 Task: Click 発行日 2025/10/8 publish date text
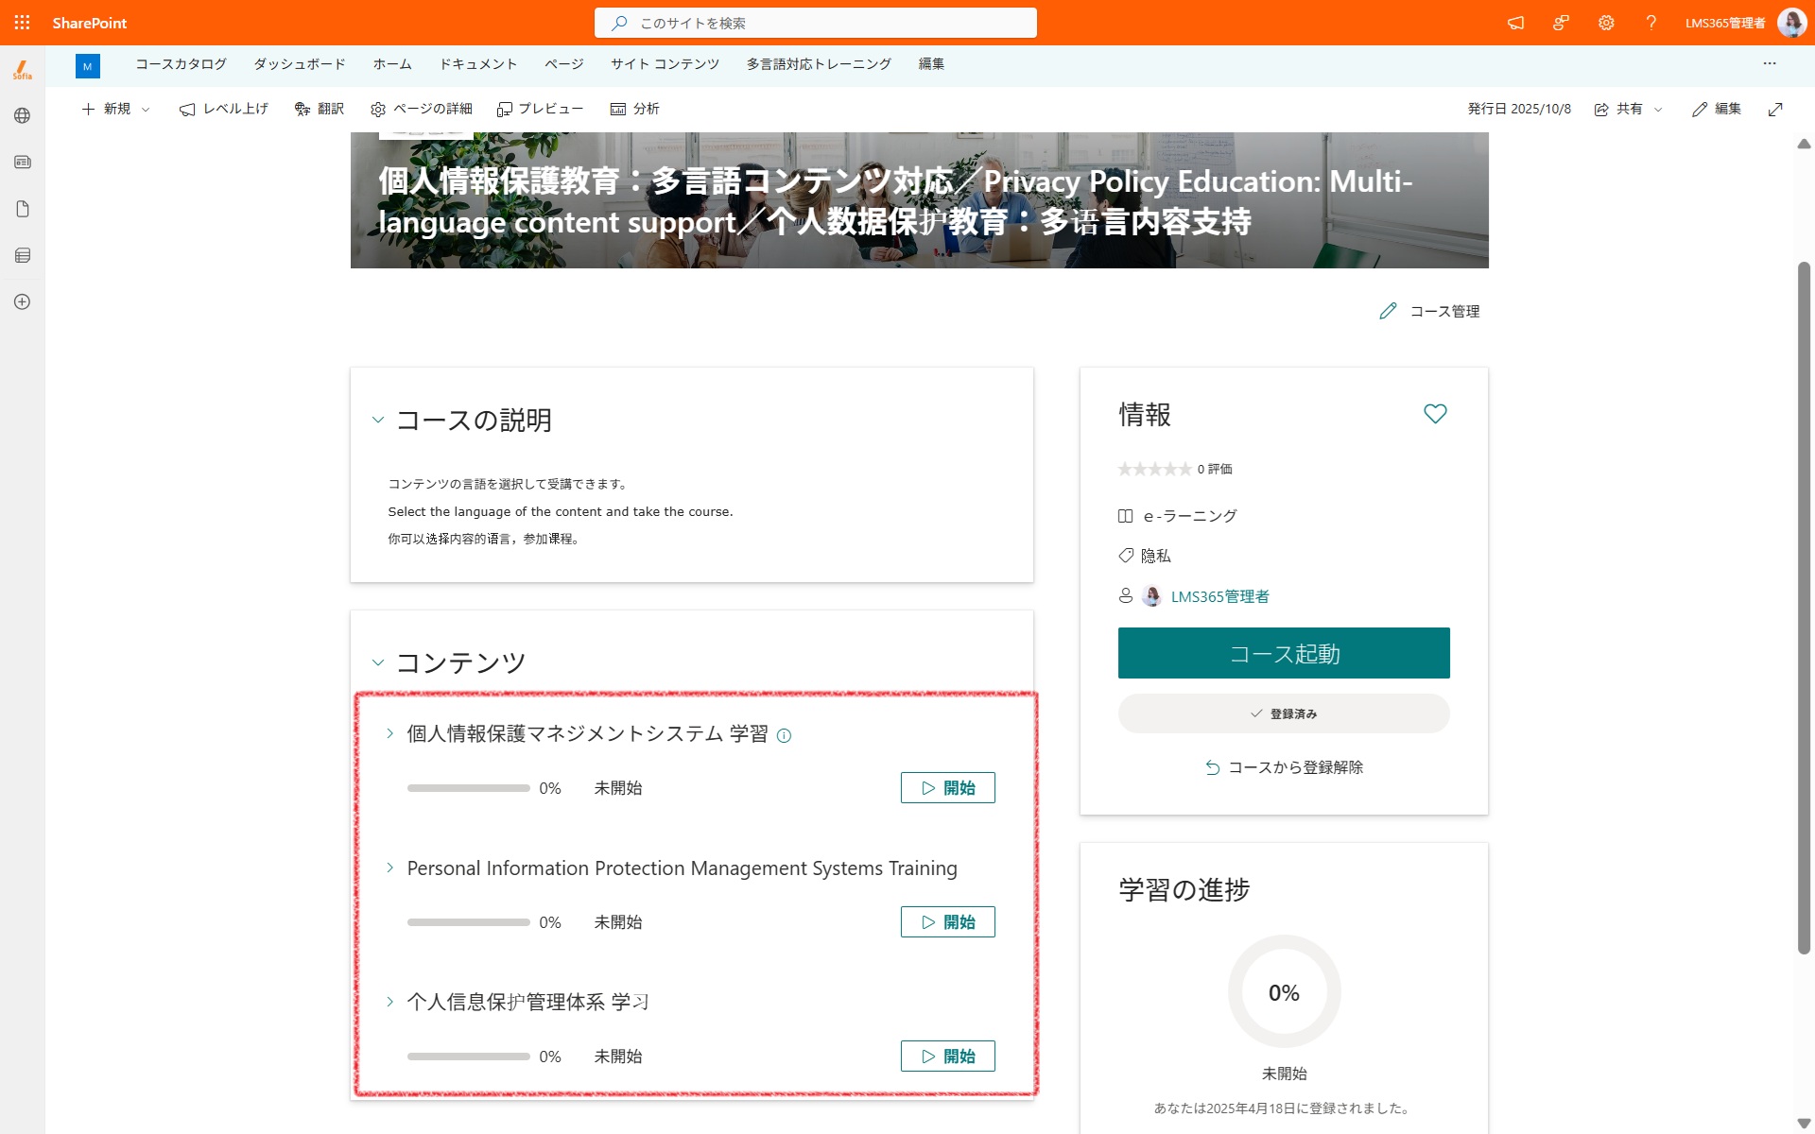click(1519, 109)
